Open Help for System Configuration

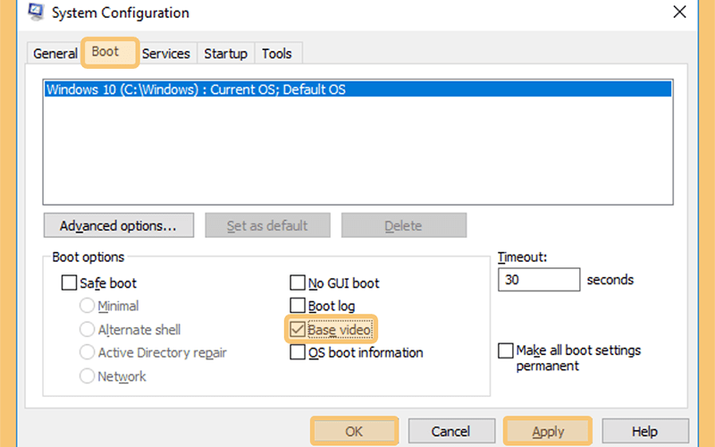pyautogui.click(x=644, y=431)
